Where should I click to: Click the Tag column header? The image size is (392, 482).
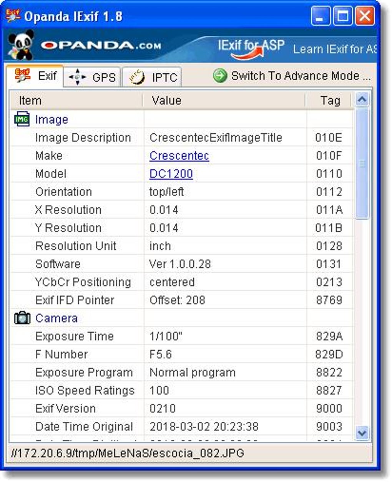pyautogui.click(x=329, y=101)
